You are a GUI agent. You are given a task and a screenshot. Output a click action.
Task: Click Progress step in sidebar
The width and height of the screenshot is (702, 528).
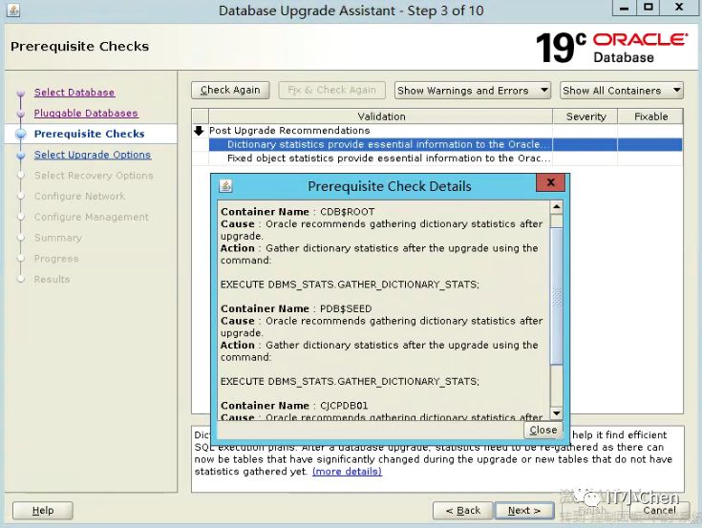(56, 259)
